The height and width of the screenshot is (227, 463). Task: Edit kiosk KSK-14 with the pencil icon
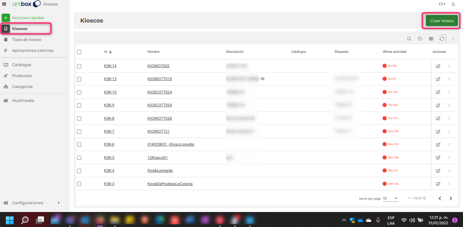point(438,66)
